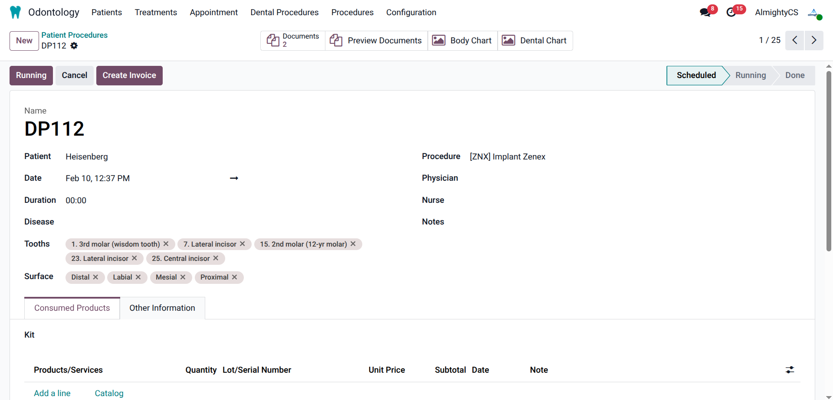Open the Configuration menu
The height and width of the screenshot is (400, 833).
tap(411, 12)
